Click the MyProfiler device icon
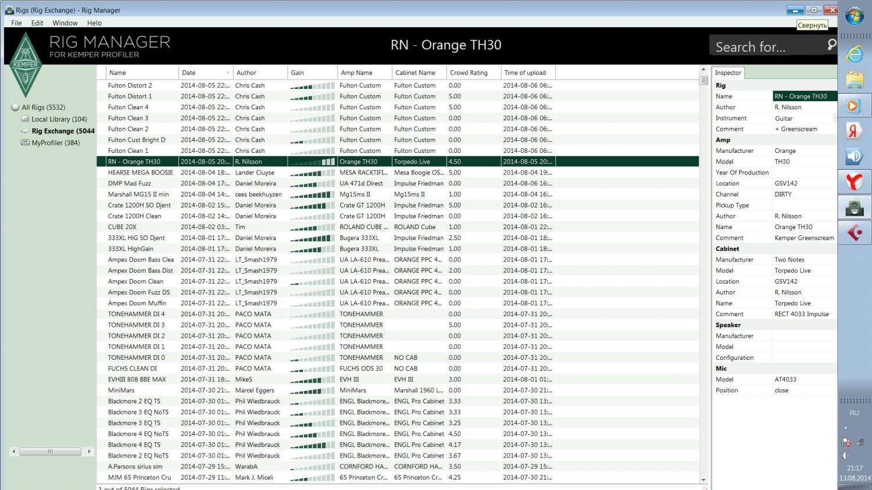 (25, 142)
